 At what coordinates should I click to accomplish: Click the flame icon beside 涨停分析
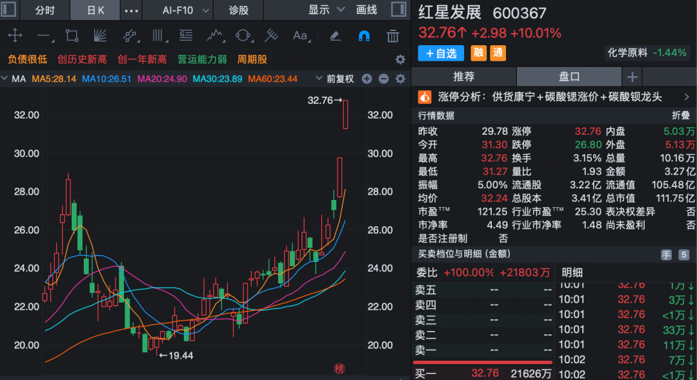coord(425,97)
